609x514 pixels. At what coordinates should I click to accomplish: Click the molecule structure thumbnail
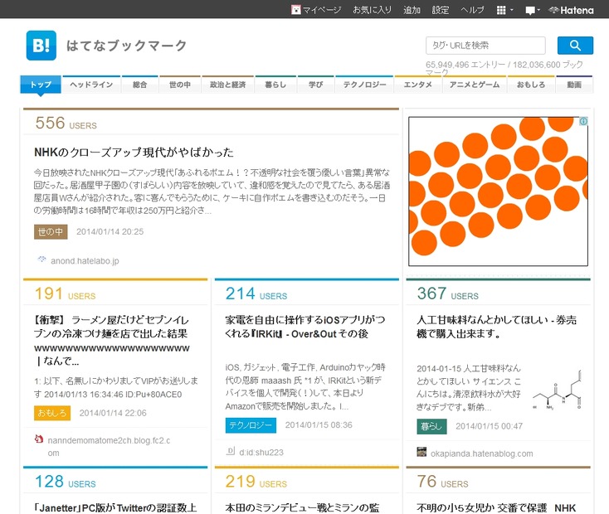click(557, 390)
